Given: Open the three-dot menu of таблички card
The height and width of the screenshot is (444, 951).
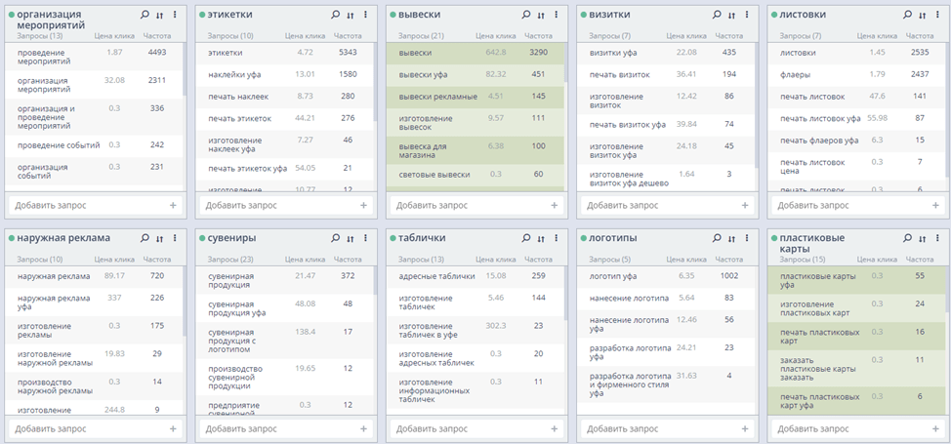Looking at the screenshot, I should point(556,238).
